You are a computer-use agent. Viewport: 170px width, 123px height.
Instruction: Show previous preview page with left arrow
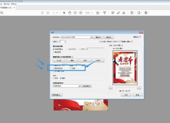[x=111, y=88]
